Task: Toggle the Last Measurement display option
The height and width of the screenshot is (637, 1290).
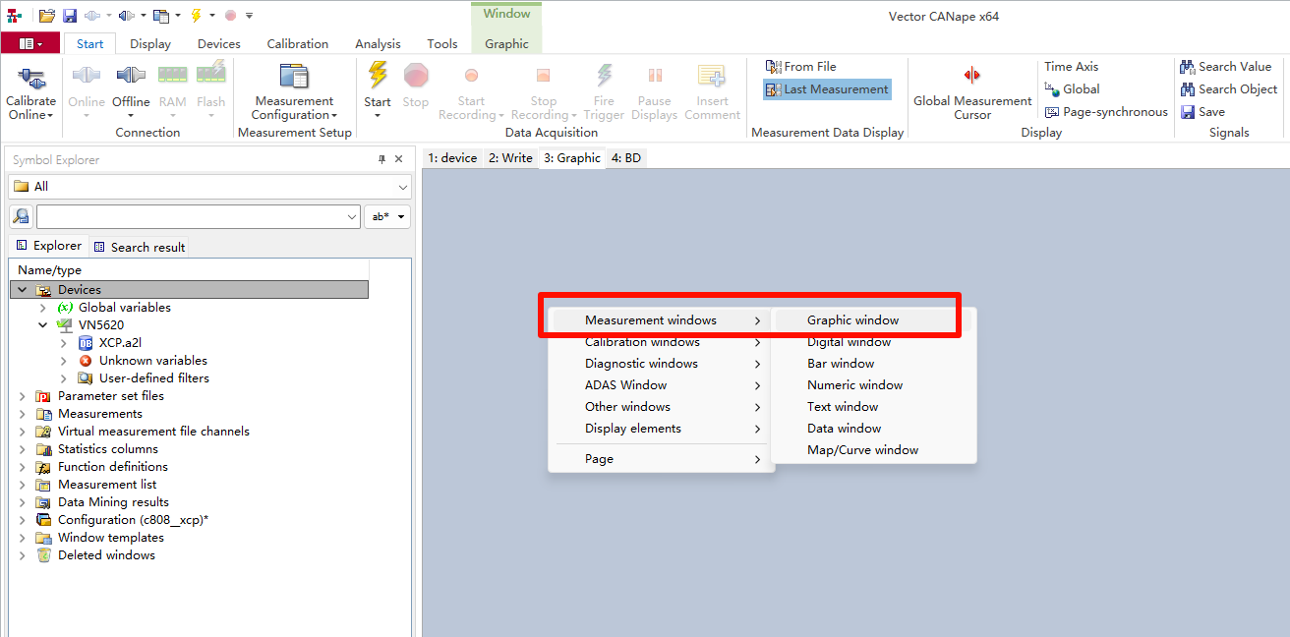Action: (827, 89)
